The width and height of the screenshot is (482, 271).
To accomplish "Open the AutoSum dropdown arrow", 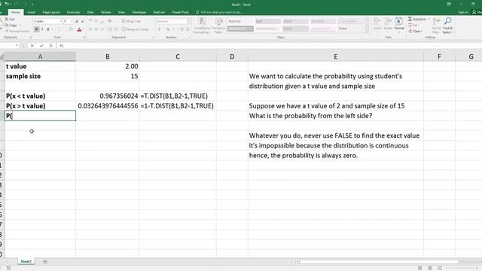I will tap(429, 19).
